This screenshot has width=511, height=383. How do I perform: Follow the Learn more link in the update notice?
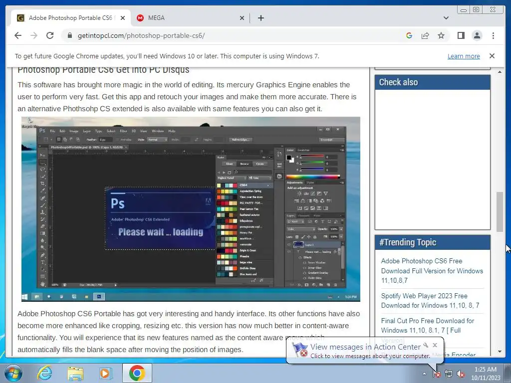pos(464,56)
